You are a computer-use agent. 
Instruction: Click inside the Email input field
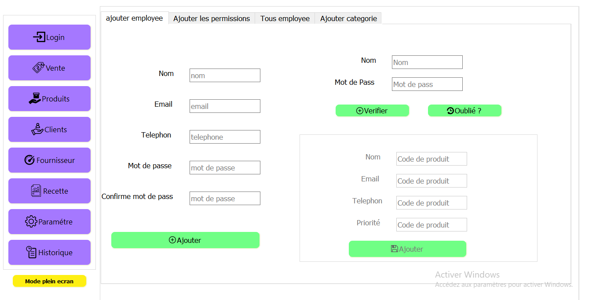click(225, 106)
